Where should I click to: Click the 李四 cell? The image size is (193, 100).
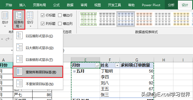[110, 77]
